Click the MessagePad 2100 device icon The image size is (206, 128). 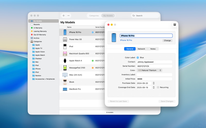pos(65,68)
